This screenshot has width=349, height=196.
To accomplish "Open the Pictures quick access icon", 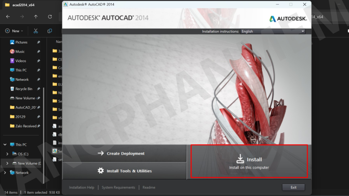I will pyautogui.click(x=12, y=42).
